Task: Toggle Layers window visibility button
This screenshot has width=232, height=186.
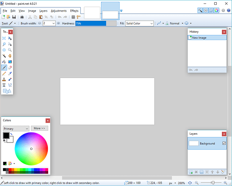Action: click(211, 10)
